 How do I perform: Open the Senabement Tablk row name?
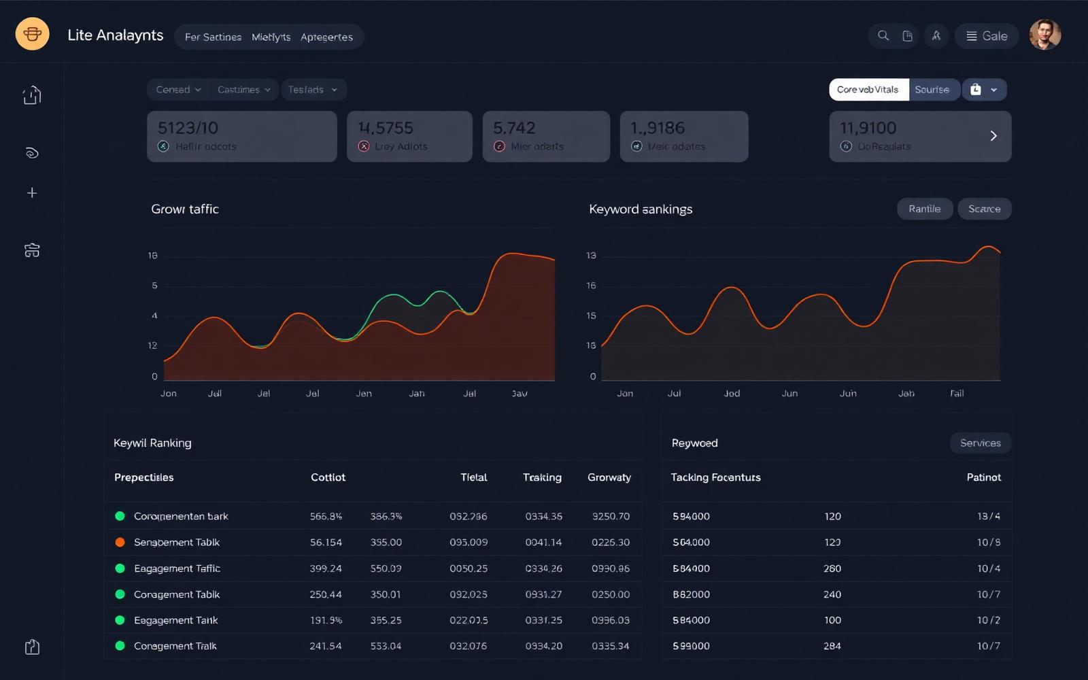pos(177,542)
